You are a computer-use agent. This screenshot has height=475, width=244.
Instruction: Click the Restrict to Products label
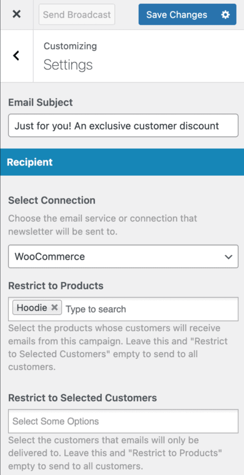[56, 285]
